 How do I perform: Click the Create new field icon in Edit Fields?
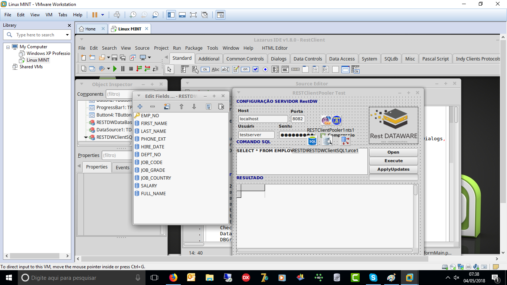[167, 107]
